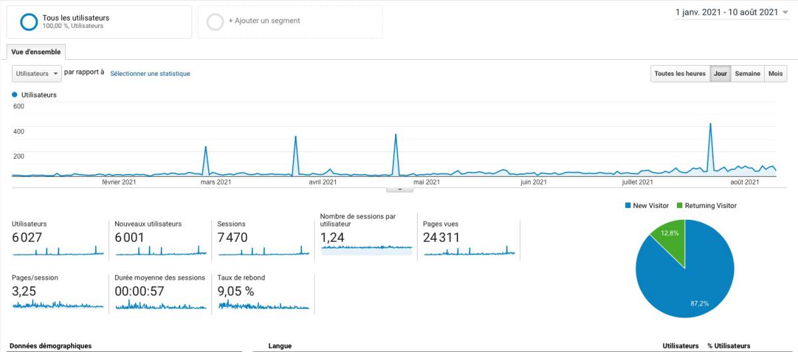This screenshot has width=798, height=352.
Task: Collapse the chart using the bottom arrow handle
Action: tap(400, 189)
